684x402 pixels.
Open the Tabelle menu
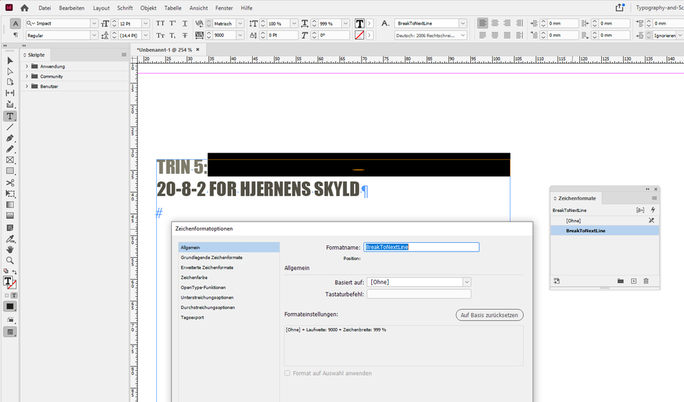click(173, 8)
